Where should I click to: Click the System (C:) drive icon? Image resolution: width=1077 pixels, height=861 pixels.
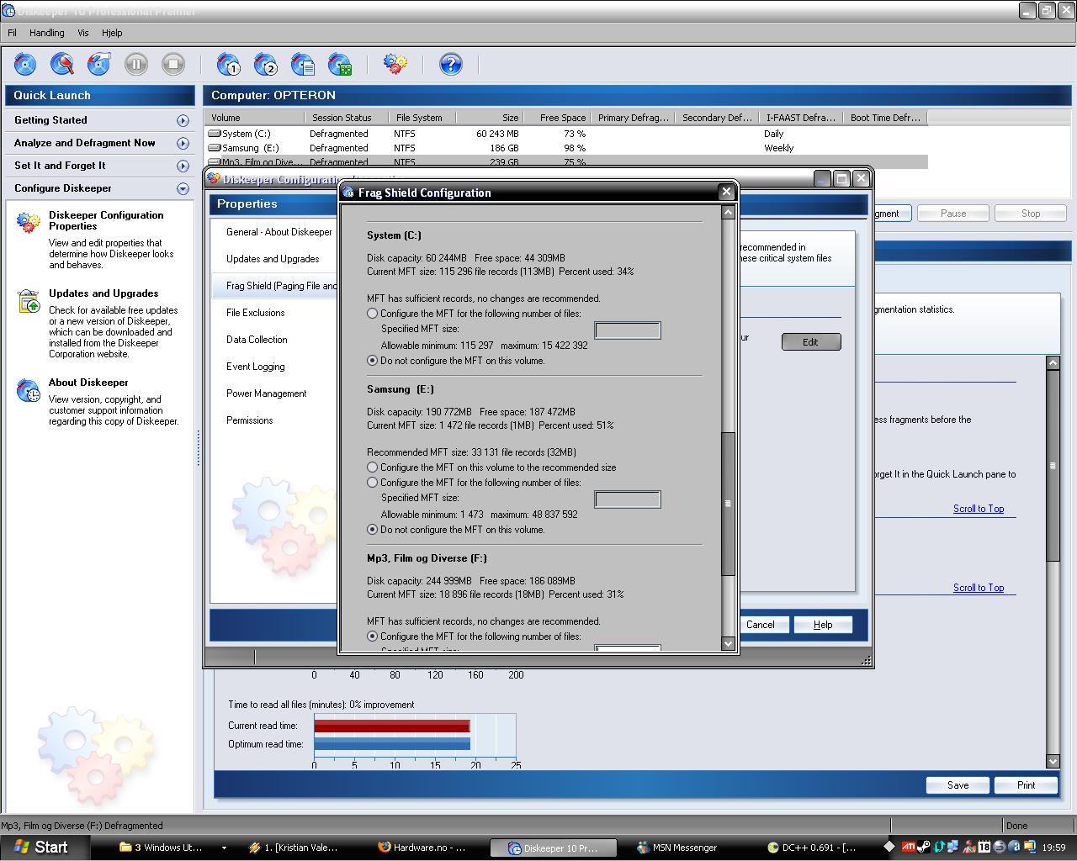[x=215, y=134]
